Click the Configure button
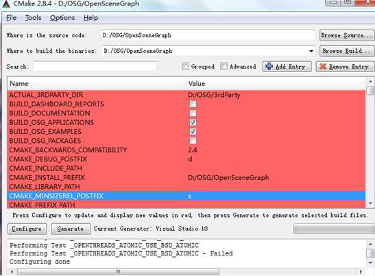 (x=27, y=229)
